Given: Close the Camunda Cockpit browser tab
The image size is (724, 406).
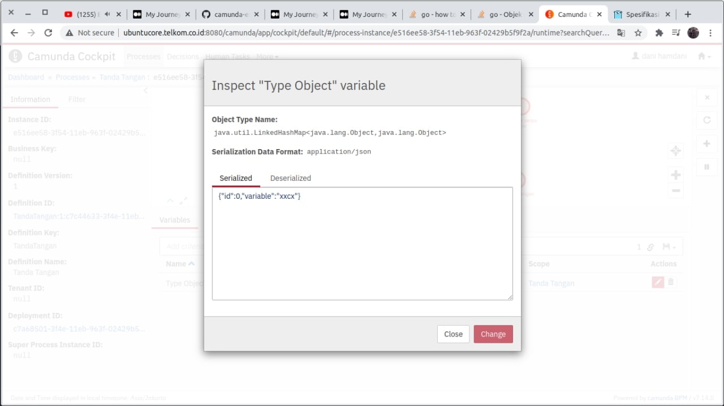Looking at the screenshot, I should coord(600,14).
